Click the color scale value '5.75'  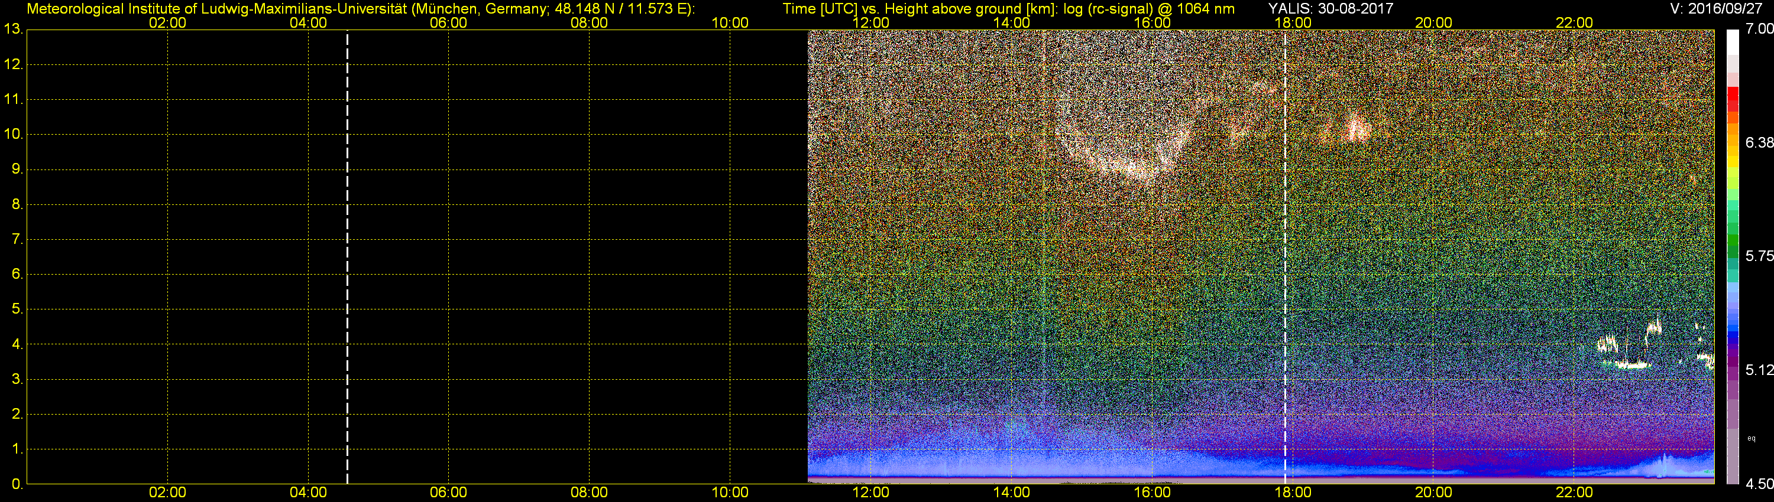1760,256
